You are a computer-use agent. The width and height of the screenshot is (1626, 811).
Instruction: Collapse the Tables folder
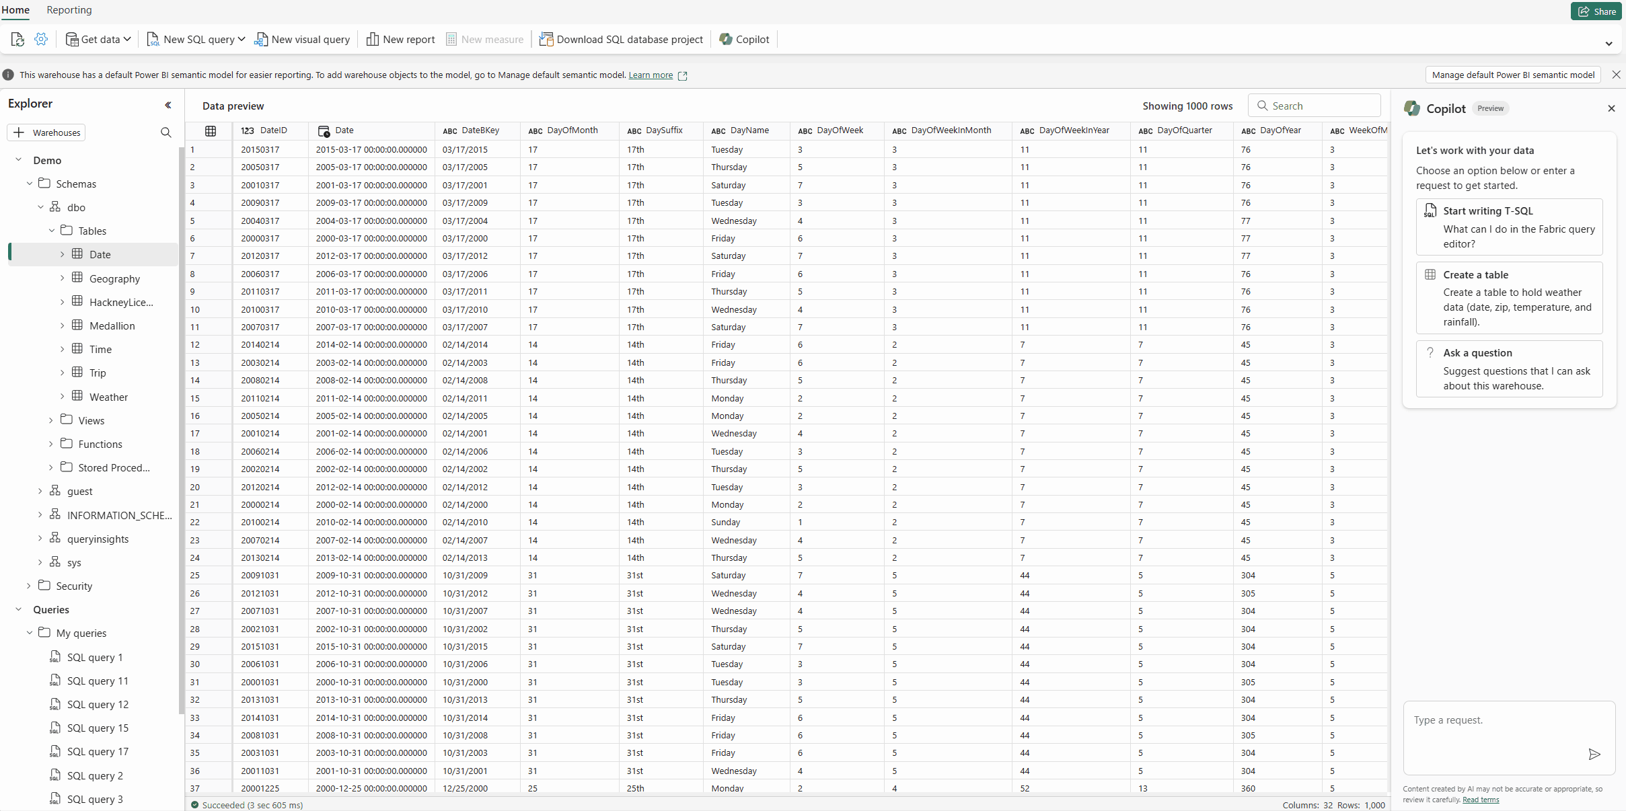[52, 231]
